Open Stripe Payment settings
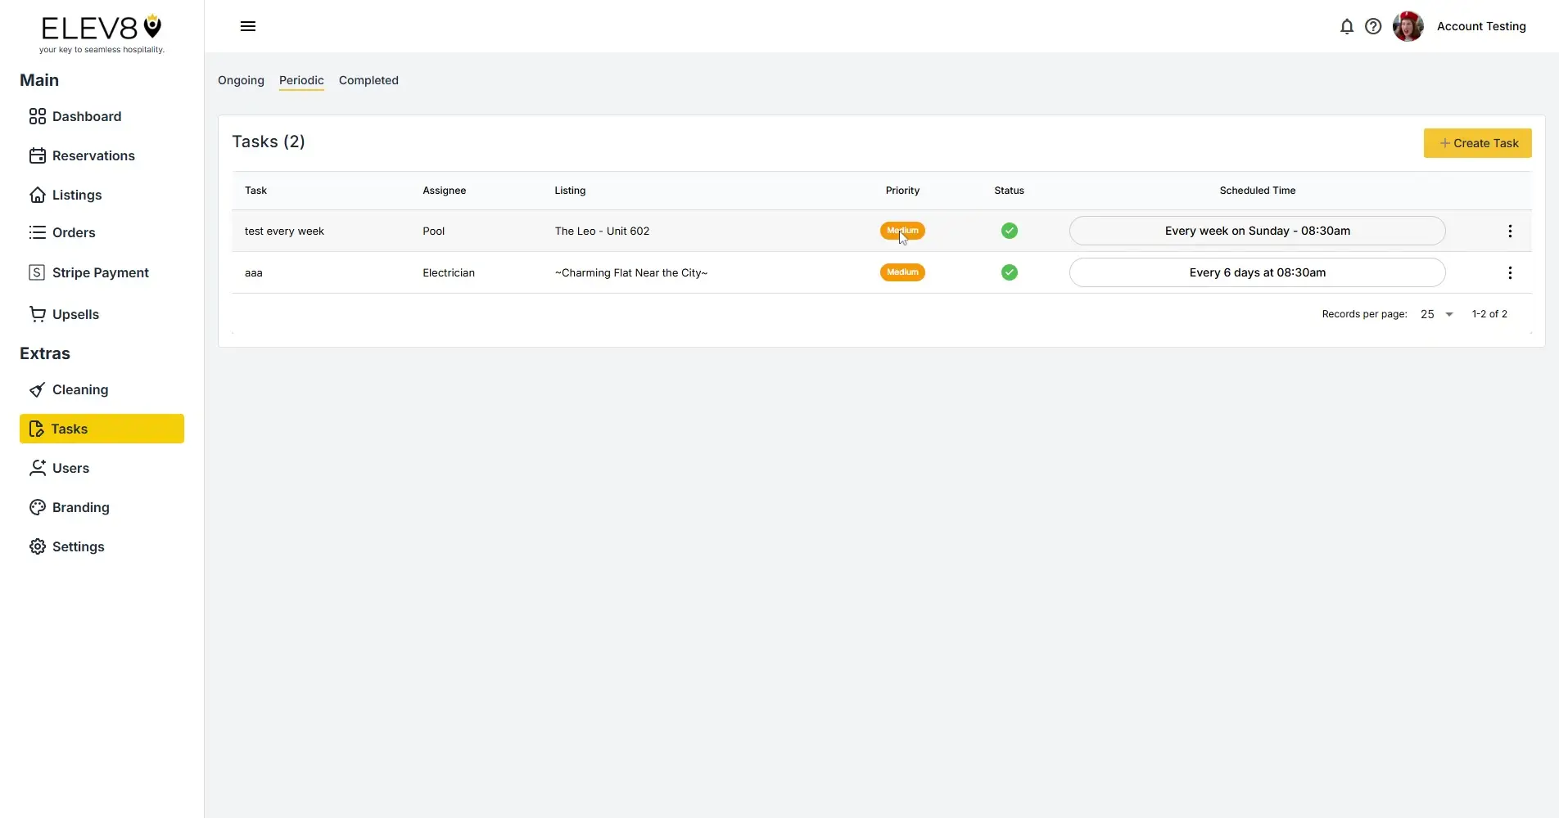The image size is (1559, 818). 101,272
